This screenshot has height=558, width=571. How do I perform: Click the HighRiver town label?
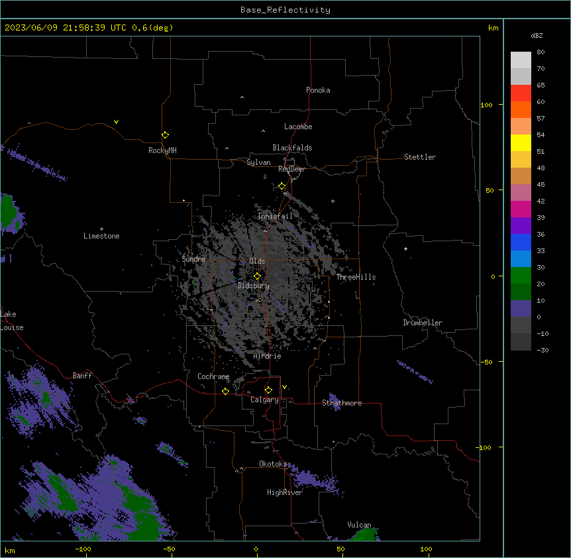tap(284, 492)
